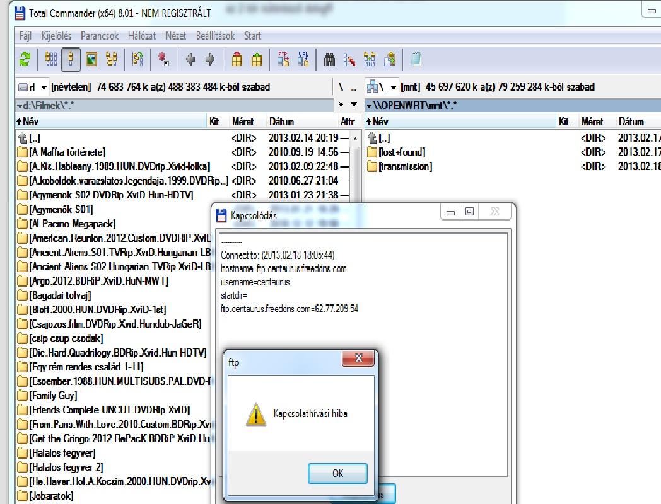
Task: Open the Notepad toolbar icon
Action: pyautogui.click(x=416, y=59)
